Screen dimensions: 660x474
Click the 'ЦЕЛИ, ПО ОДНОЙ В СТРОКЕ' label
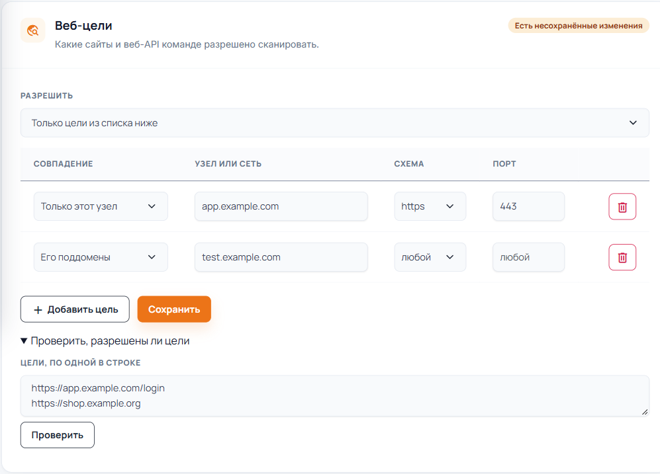80,363
